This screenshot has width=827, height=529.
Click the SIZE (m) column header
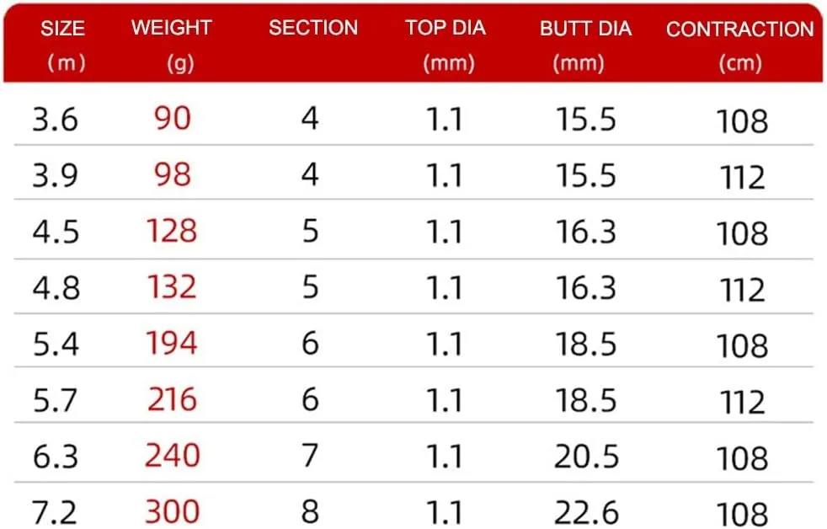pos(63,45)
